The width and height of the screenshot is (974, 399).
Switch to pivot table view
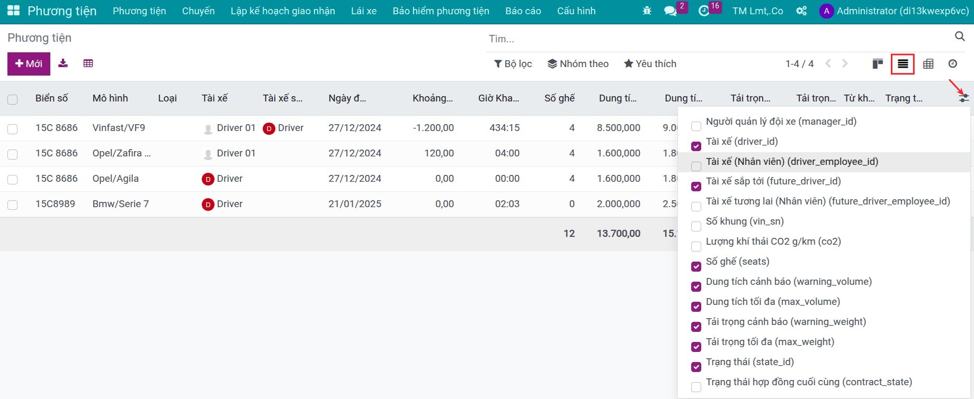click(x=928, y=64)
